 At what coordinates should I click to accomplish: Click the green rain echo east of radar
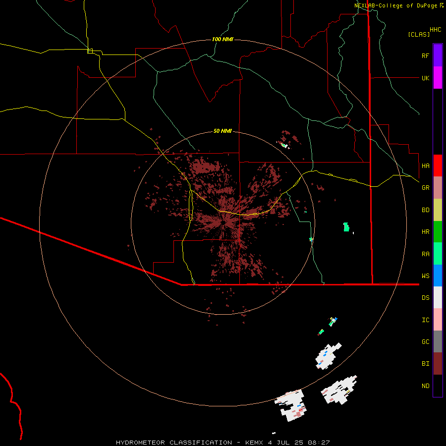pos(346,227)
